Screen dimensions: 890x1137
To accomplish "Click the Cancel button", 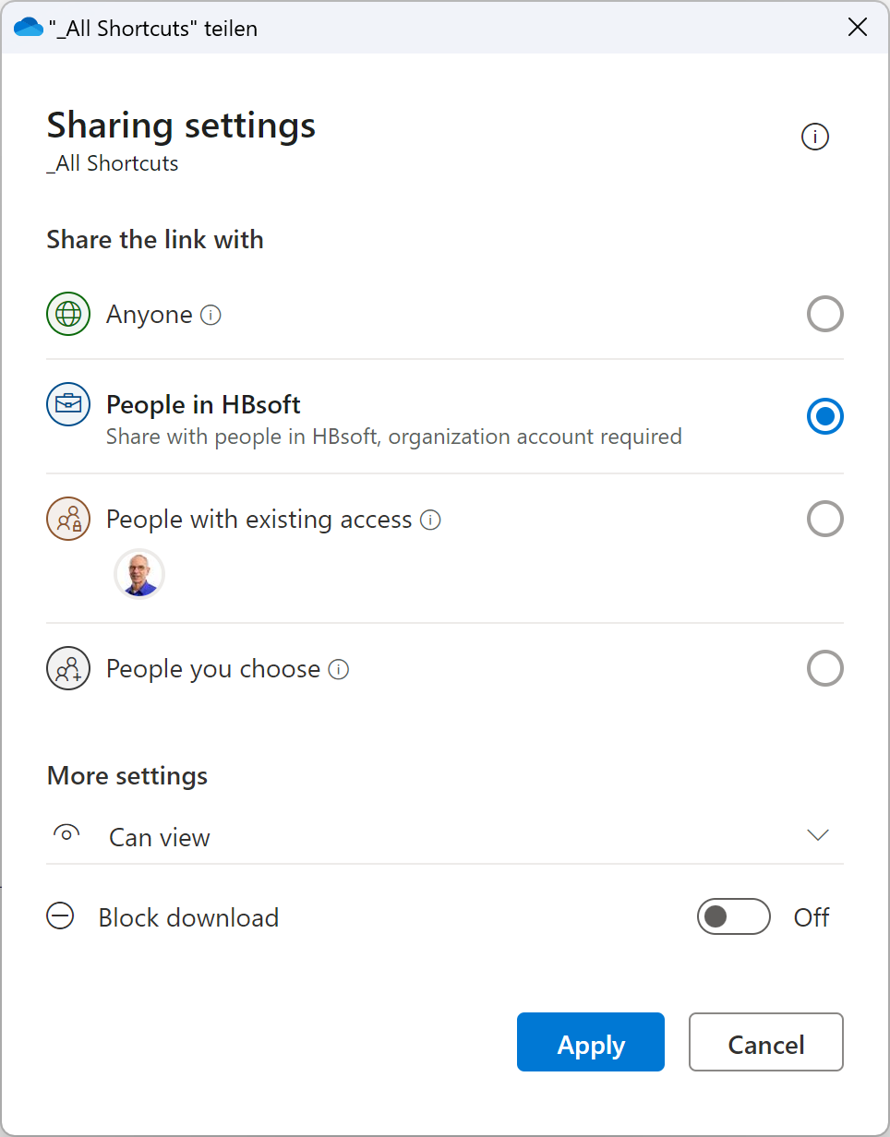I will [x=766, y=1043].
